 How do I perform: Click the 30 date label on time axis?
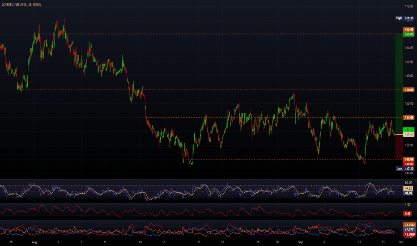click(x=277, y=242)
